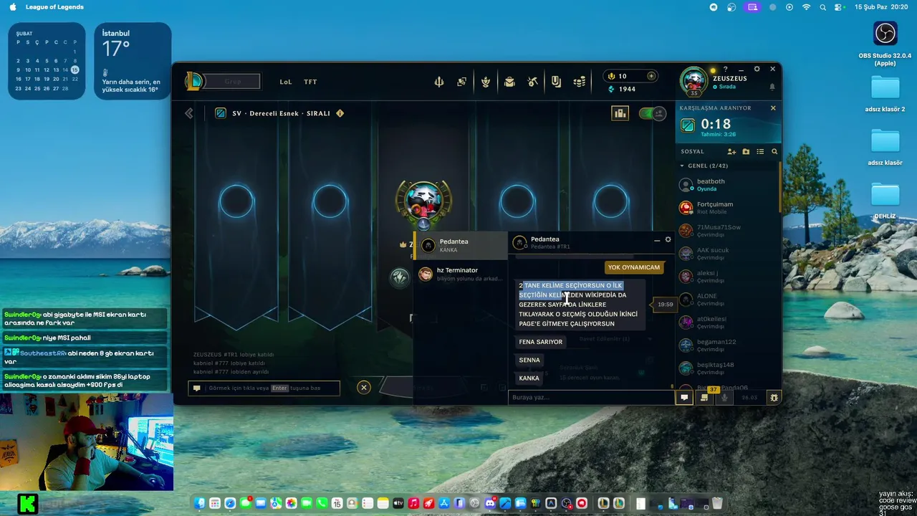This screenshot has width=917, height=516.
Task: Collapse the GENEL friends group
Action: [682, 166]
